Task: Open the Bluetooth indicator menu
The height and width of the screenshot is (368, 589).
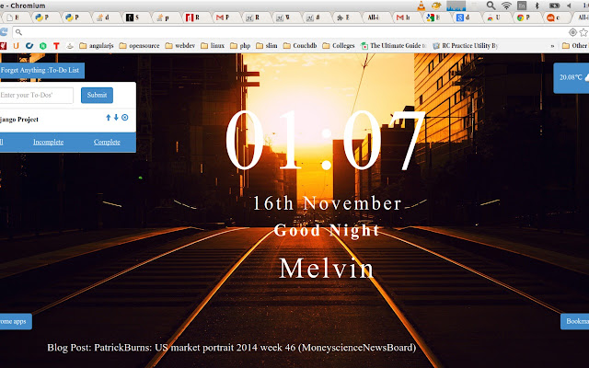Action: click(x=537, y=6)
